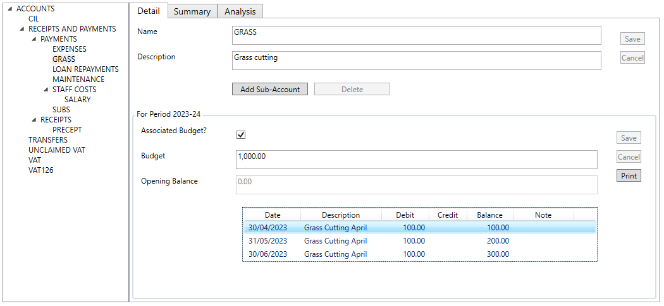The width and height of the screenshot is (664, 306).
Task: Click Save in the For Period section
Action: point(629,138)
